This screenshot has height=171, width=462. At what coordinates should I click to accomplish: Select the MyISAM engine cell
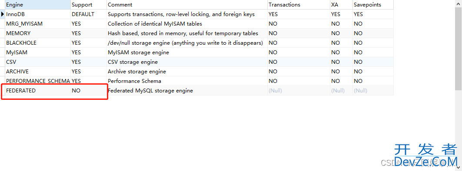point(38,53)
